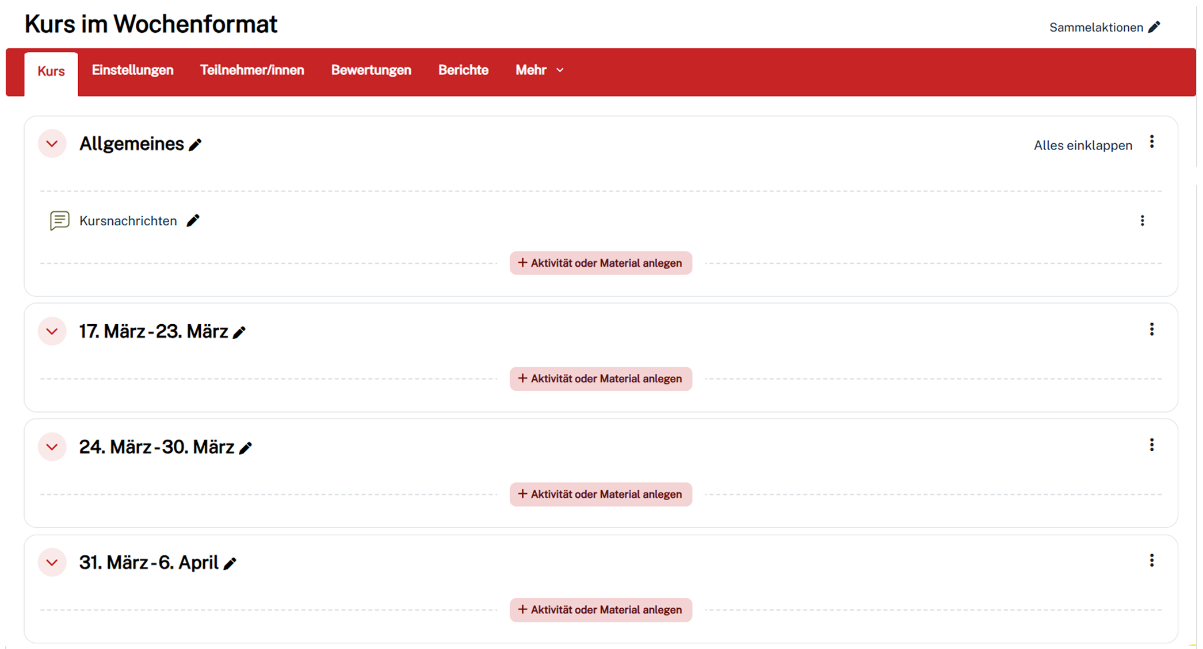Screen dimensions: 1203x649
Task: Click Alles einklappen link
Action: [x=1083, y=145]
